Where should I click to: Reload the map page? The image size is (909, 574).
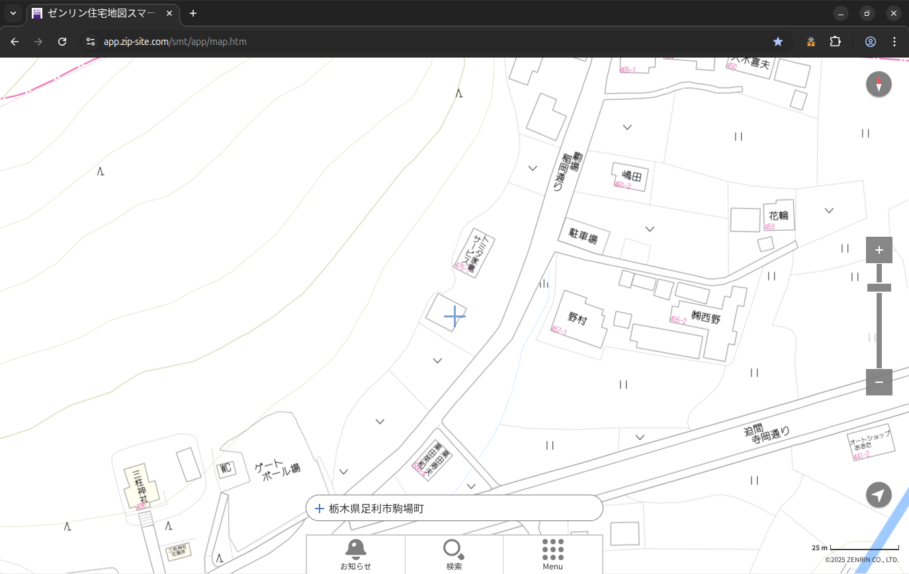[x=62, y=42]
